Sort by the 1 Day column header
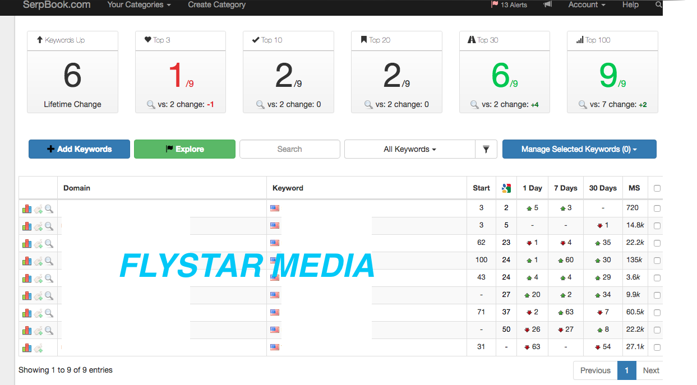The height and width of the screenshot is (385, 697). pyautogui.click(x=533, y=188)
